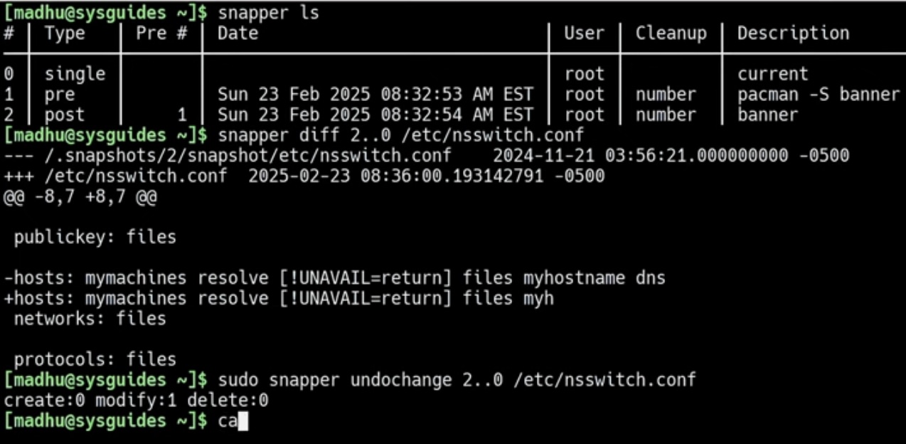The width and height of the screenshot is (906, 444).
Task: Click the User column header
Action: tap(584, 33)
